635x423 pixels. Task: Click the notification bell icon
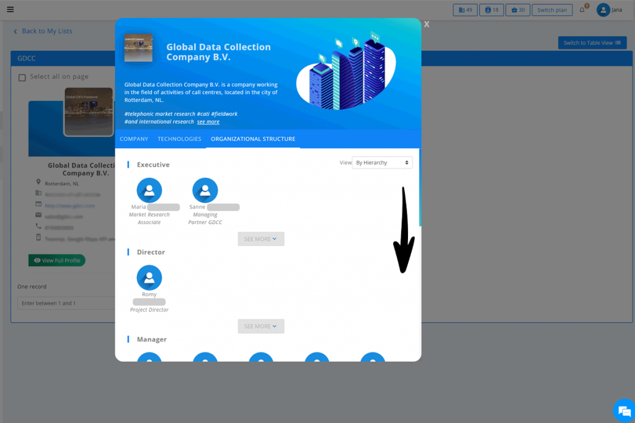coord(582,10)
